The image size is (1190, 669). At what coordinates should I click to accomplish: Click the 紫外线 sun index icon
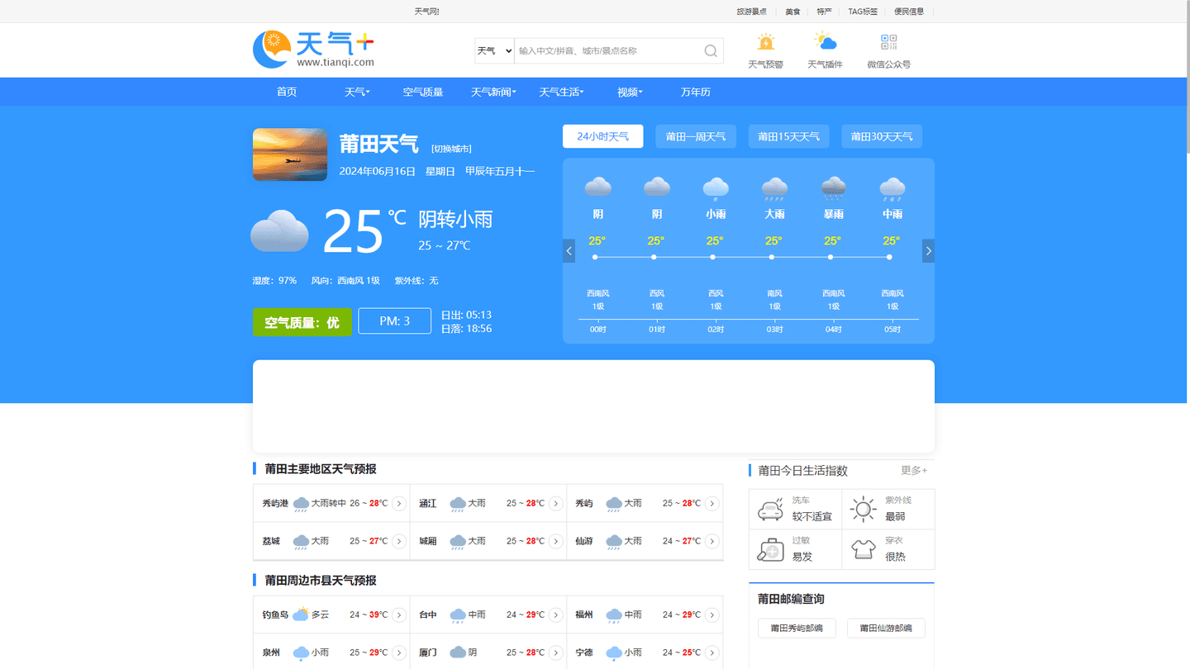click(x=863, y=509)
